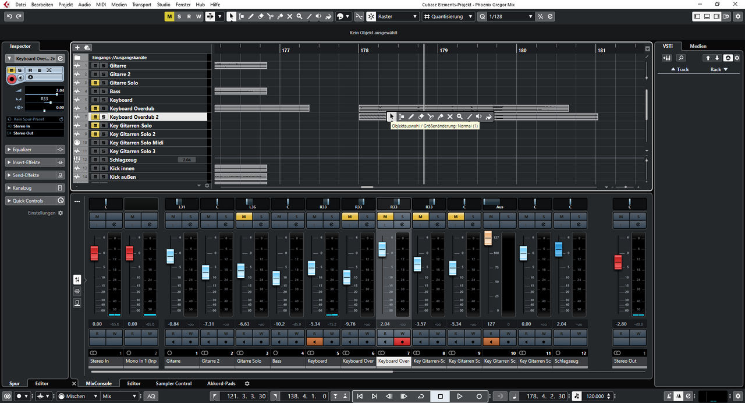Viewport: 745px width, 403px height.
Task: Switch to the Medien tab
Action: (x=698, y=46)
